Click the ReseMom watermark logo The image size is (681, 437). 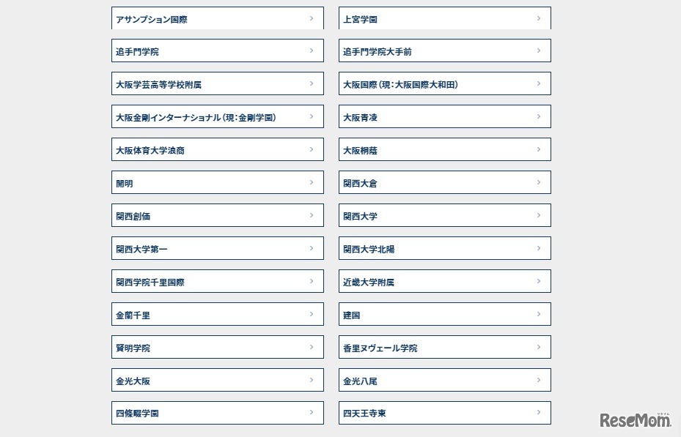(636, 420)
